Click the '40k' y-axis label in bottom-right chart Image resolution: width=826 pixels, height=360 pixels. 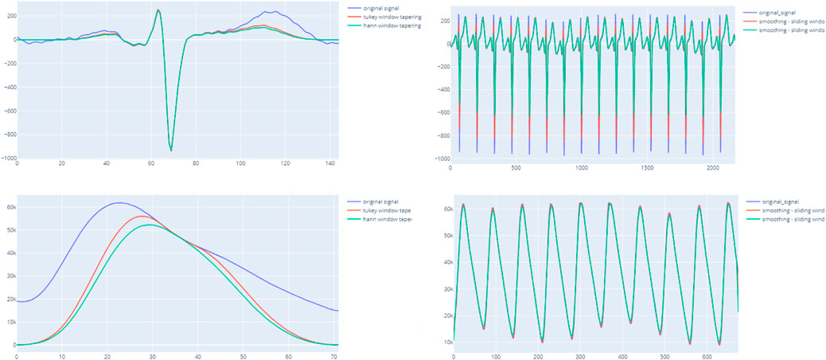(x=446, y=262)
